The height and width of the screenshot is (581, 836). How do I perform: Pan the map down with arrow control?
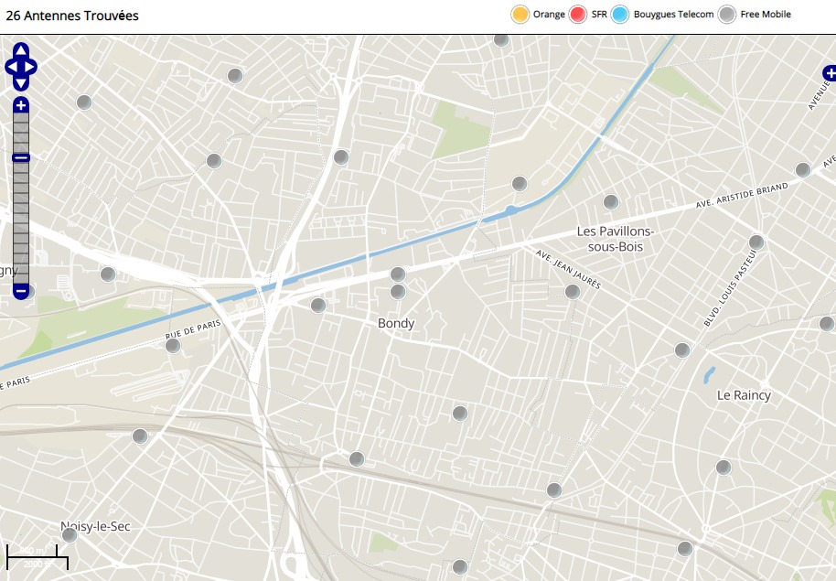[21, 83]
